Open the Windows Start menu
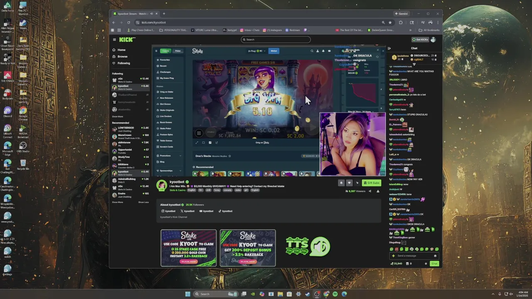 pos(187,294)
